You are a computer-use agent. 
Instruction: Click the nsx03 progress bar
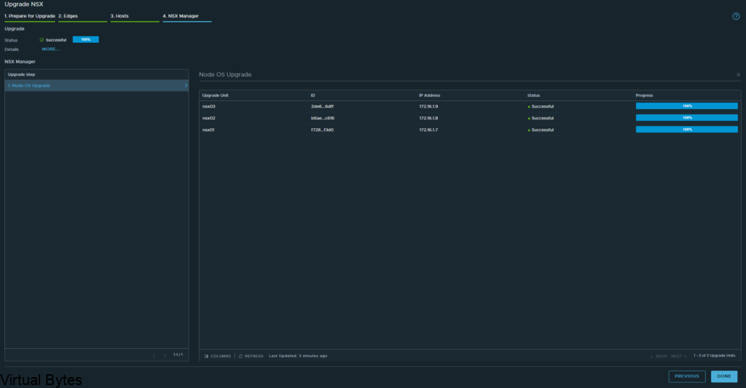[686, 106]
